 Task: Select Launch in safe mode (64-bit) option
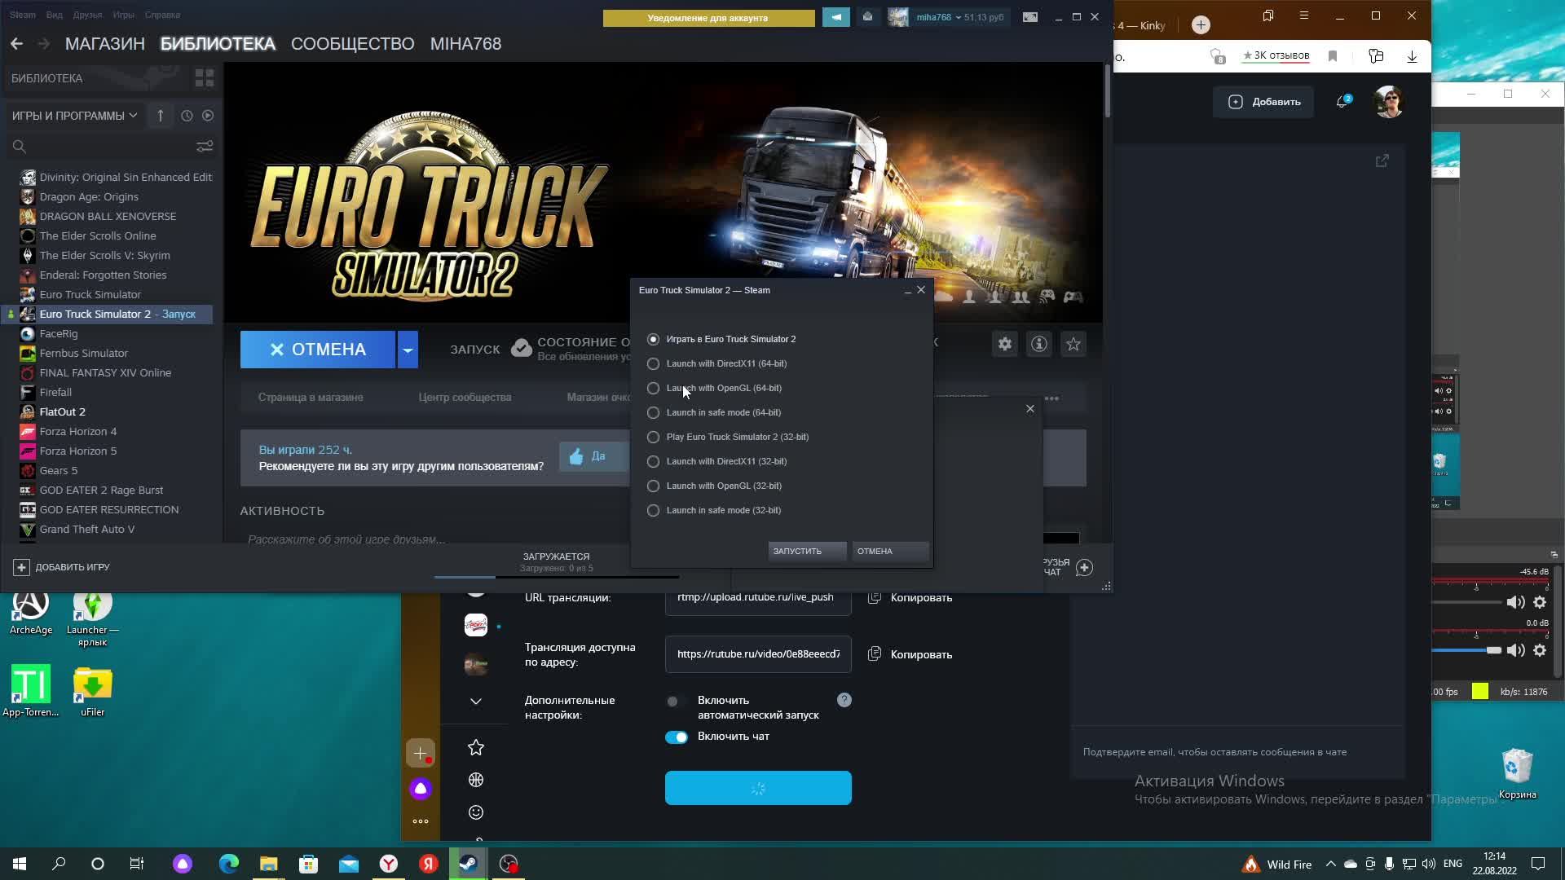pos(653,412)
